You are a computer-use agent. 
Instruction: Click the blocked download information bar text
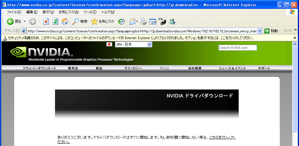coord(131,38)
